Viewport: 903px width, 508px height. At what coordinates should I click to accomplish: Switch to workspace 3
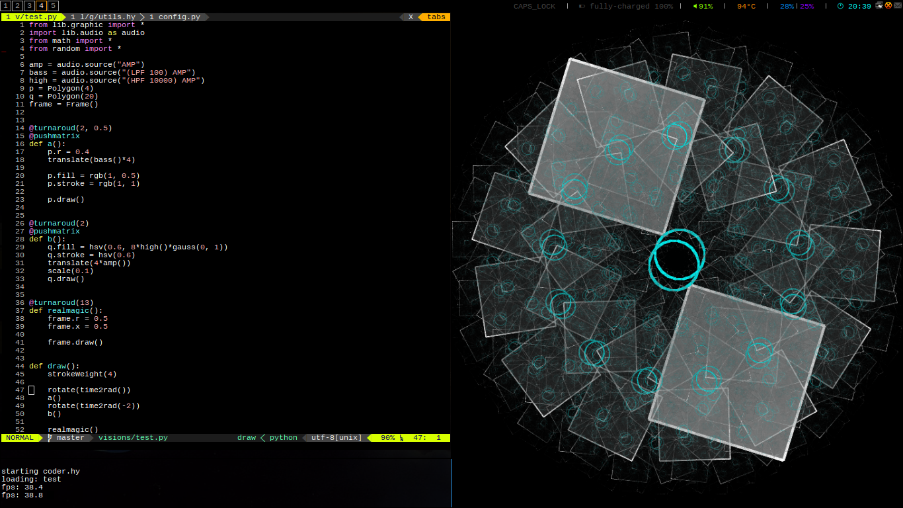click(x=29, y=6)
